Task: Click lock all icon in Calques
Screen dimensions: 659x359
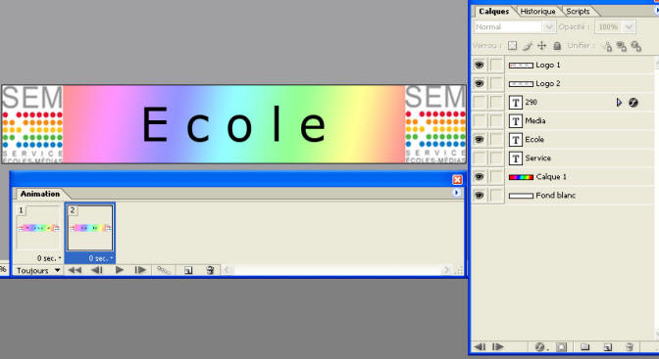Action: (x=557, y=46)
